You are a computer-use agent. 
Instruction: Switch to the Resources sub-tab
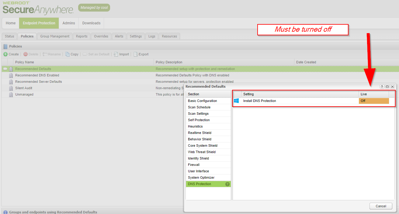click(169, 36)
